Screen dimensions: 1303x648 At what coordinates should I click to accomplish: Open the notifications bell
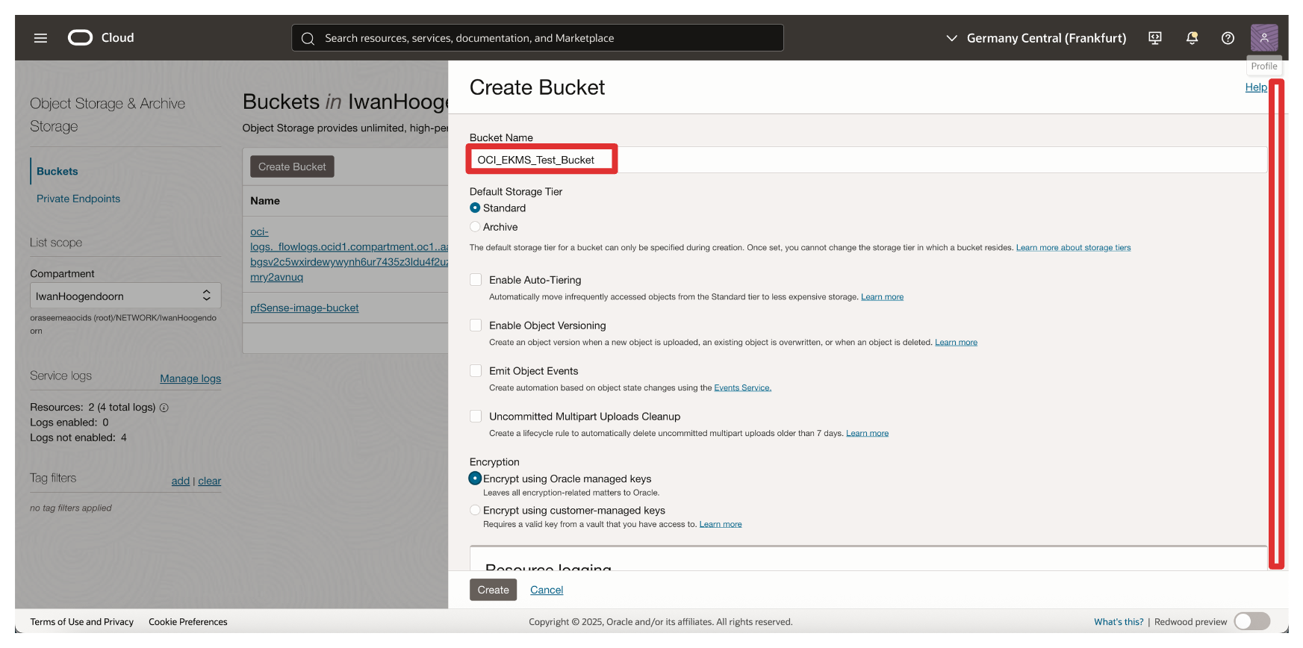[1192, 38]
